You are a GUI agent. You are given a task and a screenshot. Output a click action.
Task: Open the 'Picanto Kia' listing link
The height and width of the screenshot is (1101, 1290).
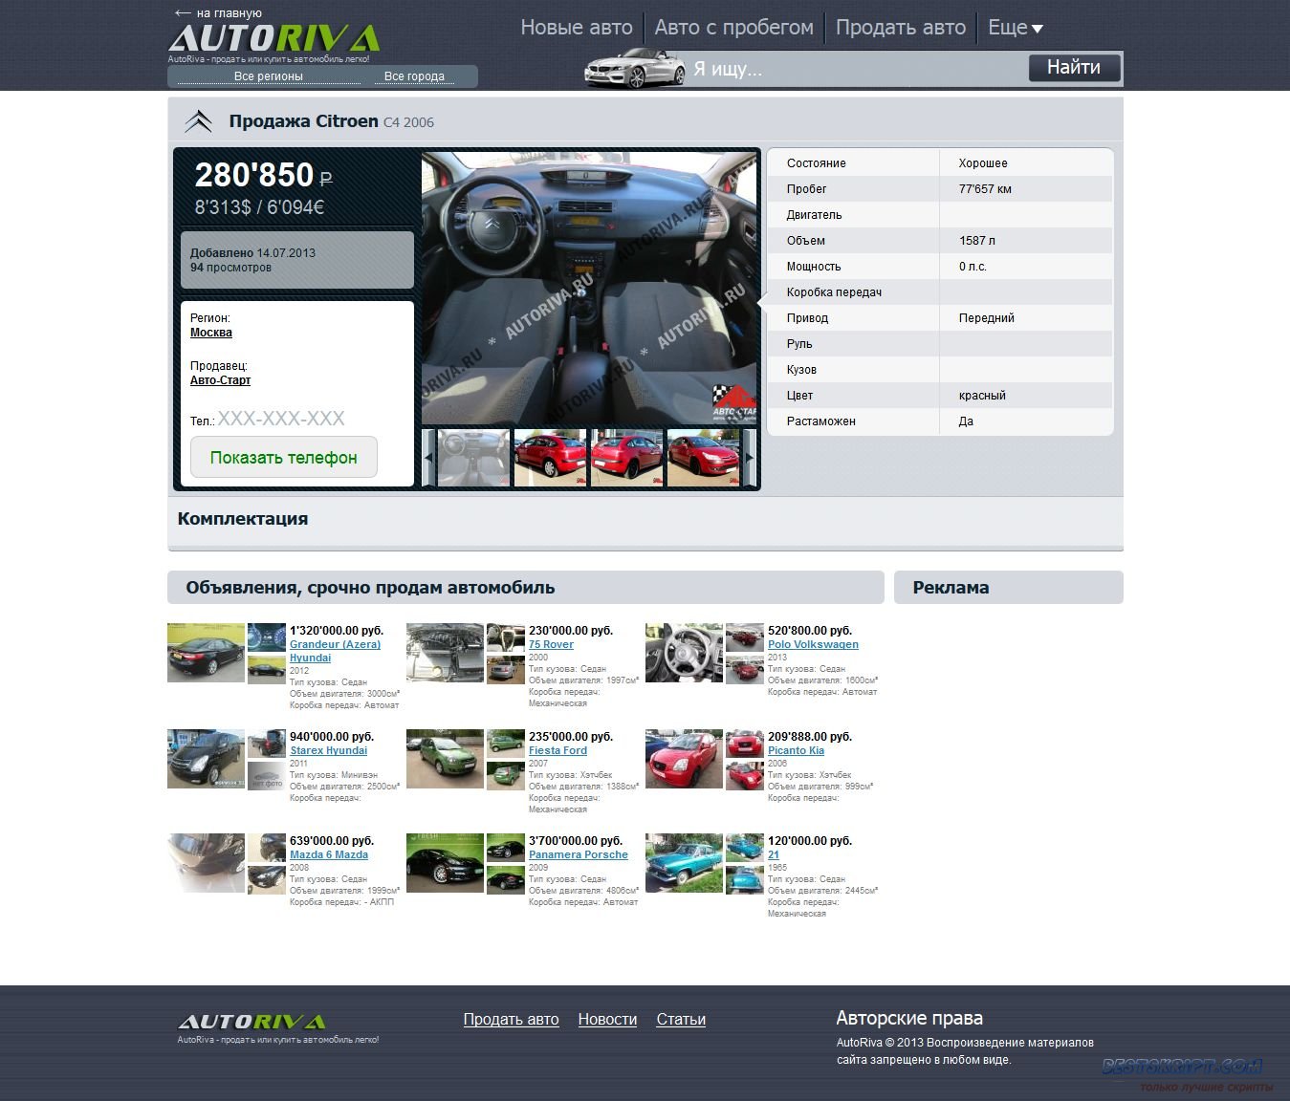click(x=796, y=750)
